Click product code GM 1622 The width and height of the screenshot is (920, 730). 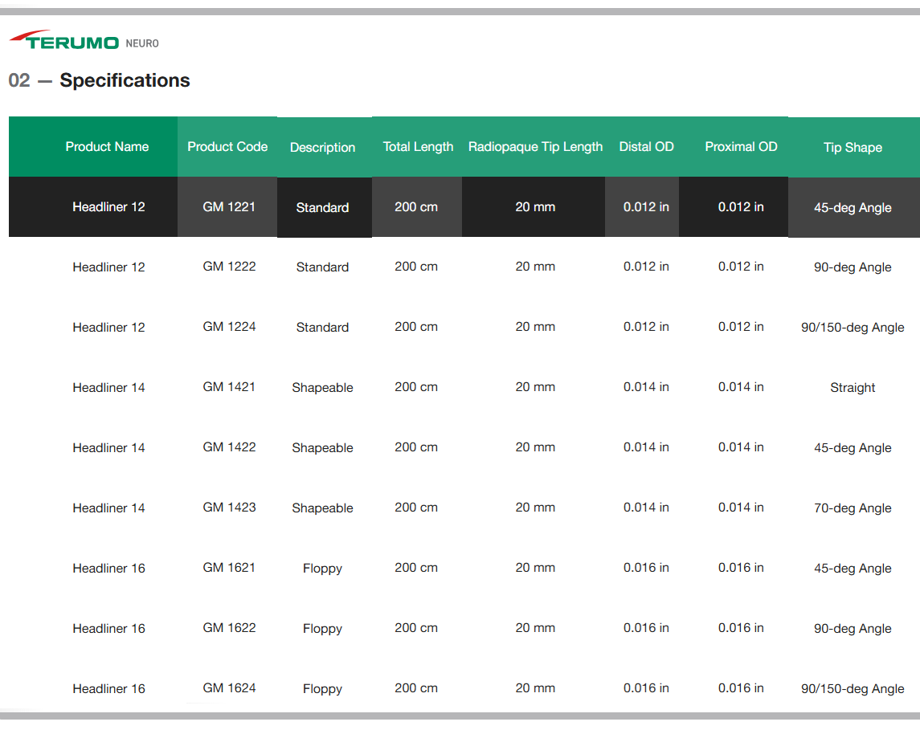point(229,628)
